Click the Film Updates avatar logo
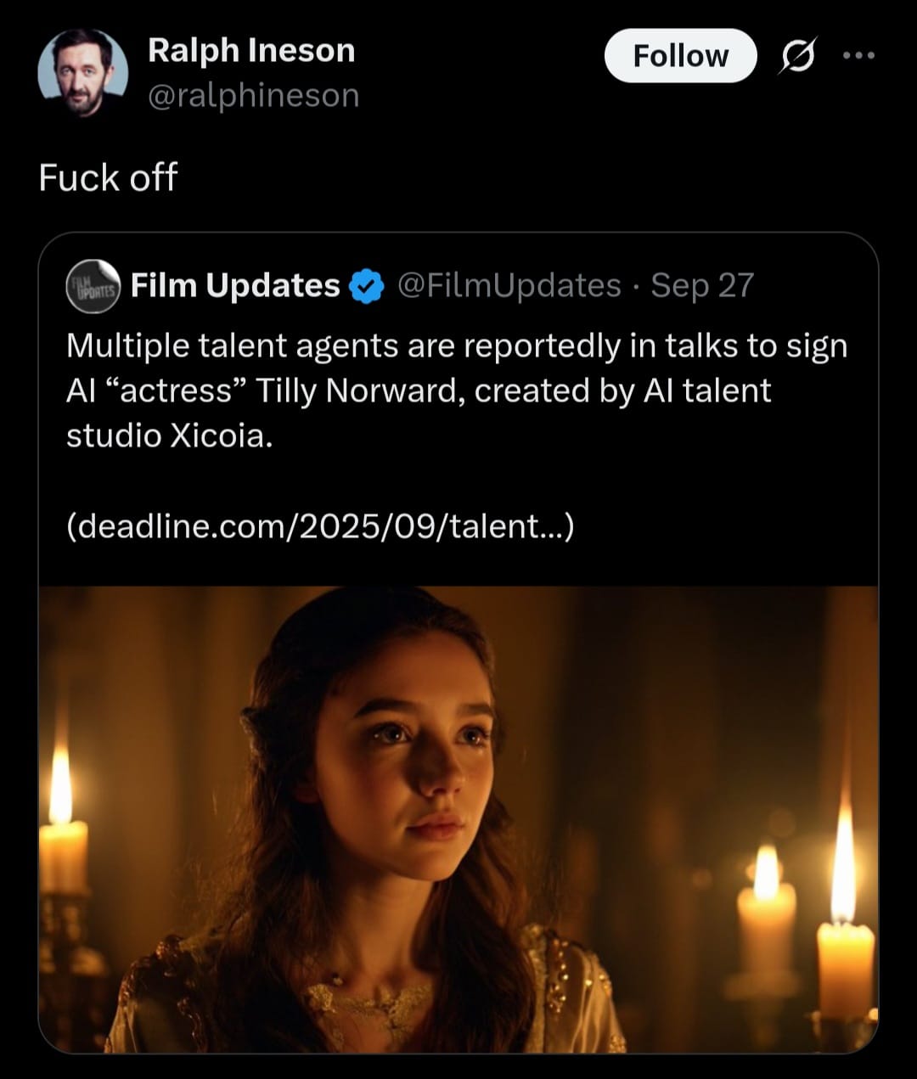The width and height of the screenshot is (917, 1079). [93, 286]
